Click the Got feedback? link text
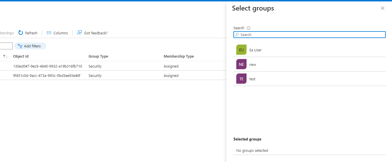The image size is (392, 162). (96, 33)
